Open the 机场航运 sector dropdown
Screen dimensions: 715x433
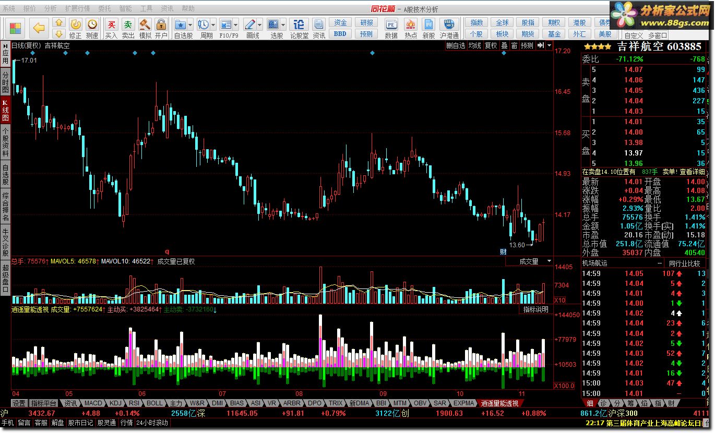pyautogui.click(x=622, y=263)
